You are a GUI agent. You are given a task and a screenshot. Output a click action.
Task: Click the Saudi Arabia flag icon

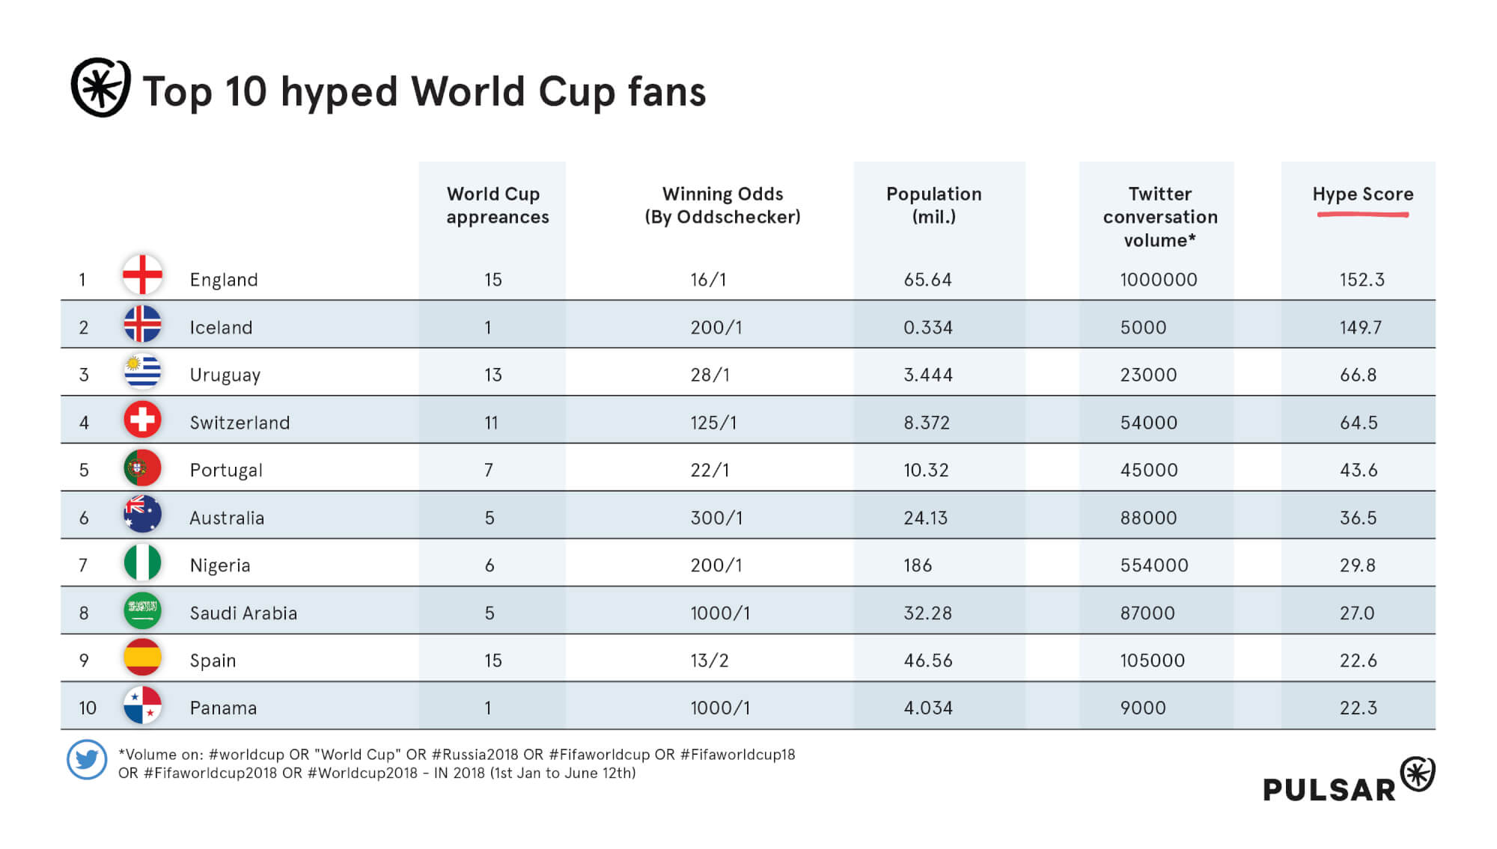[x=142, y=610]
